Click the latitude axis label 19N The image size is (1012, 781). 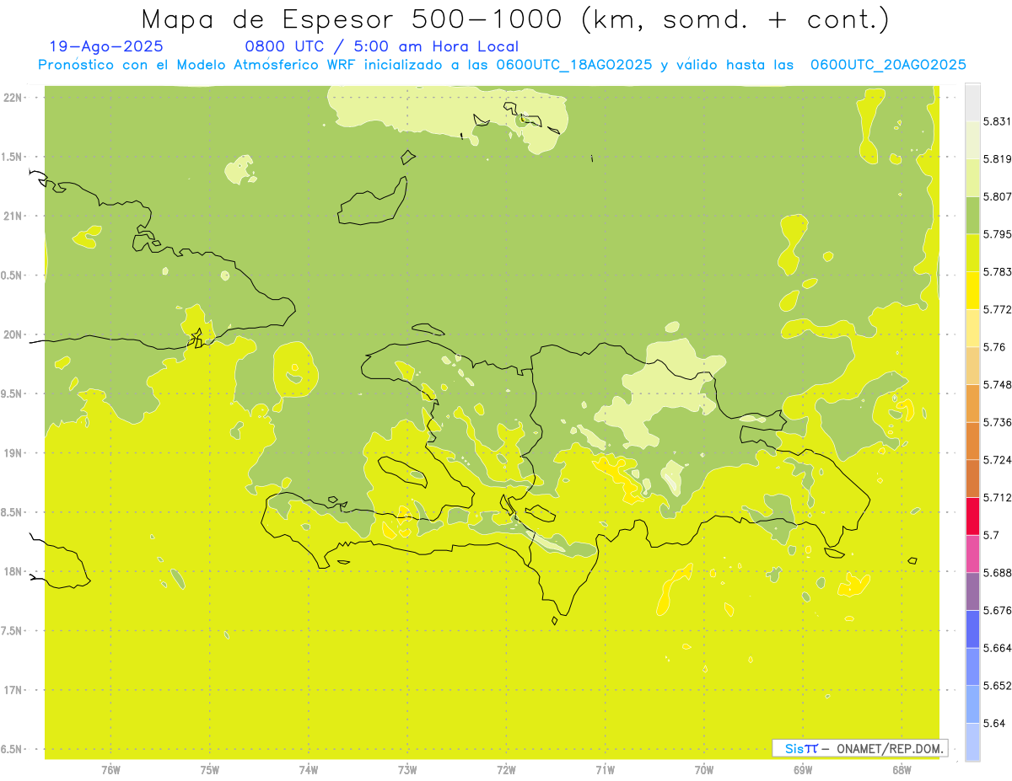[13, 453]
